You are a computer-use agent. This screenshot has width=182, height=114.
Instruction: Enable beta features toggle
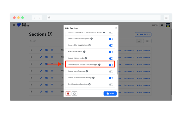(x=111, y=71)
